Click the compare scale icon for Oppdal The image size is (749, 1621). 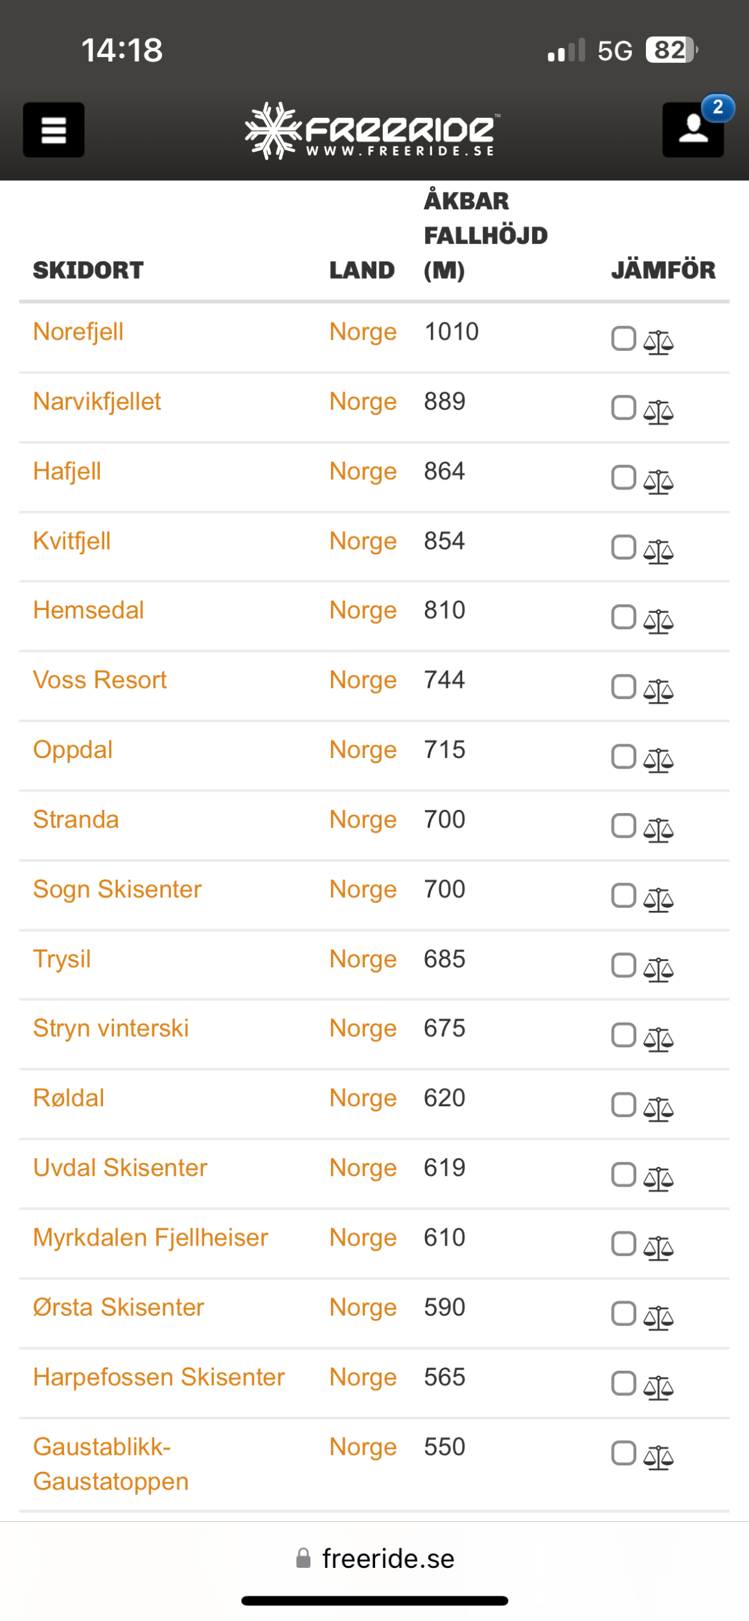pyautogui.click(x=658, y=760)
